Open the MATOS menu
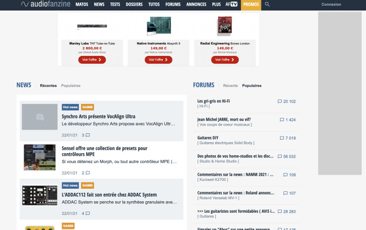Image resolution: width=366 pixels, height=230 pixels. tap(82, 4)
